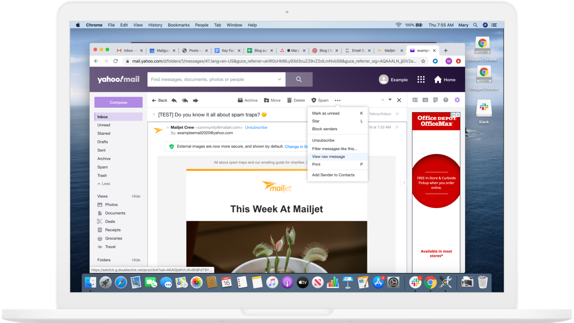Move the message to another folder
This screenshot has height=323, width=574.
(272, 100)
